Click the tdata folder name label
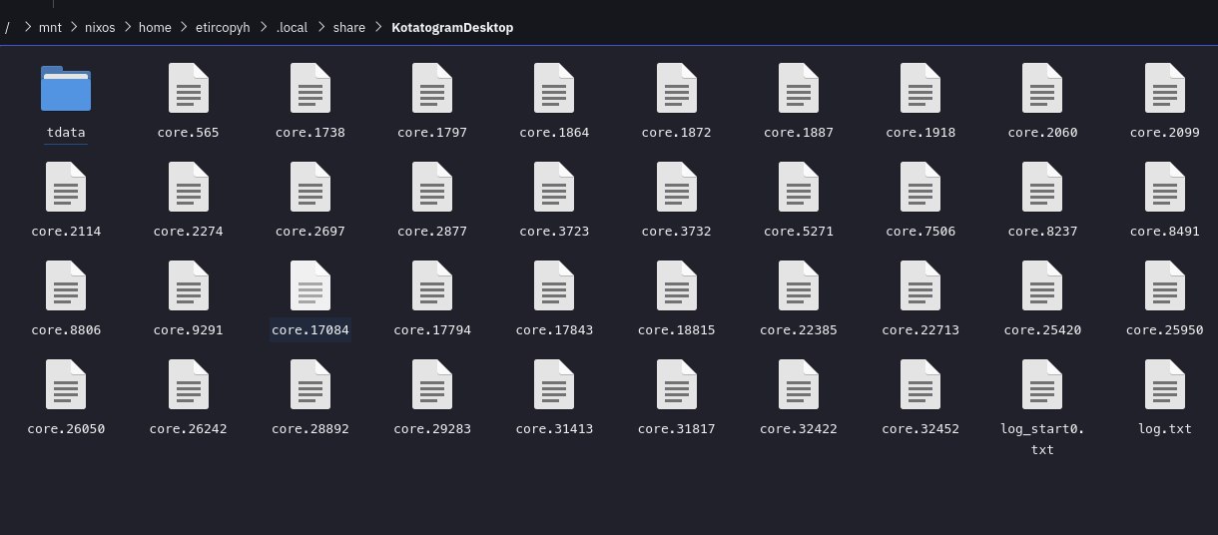Image resolution: width=1218 pixels, height=535 pixels. (x=66, y=132)
